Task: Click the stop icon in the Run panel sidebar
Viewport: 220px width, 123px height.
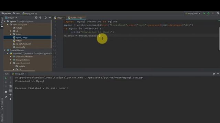Action: pyautogui.click(x=6, y=82)
